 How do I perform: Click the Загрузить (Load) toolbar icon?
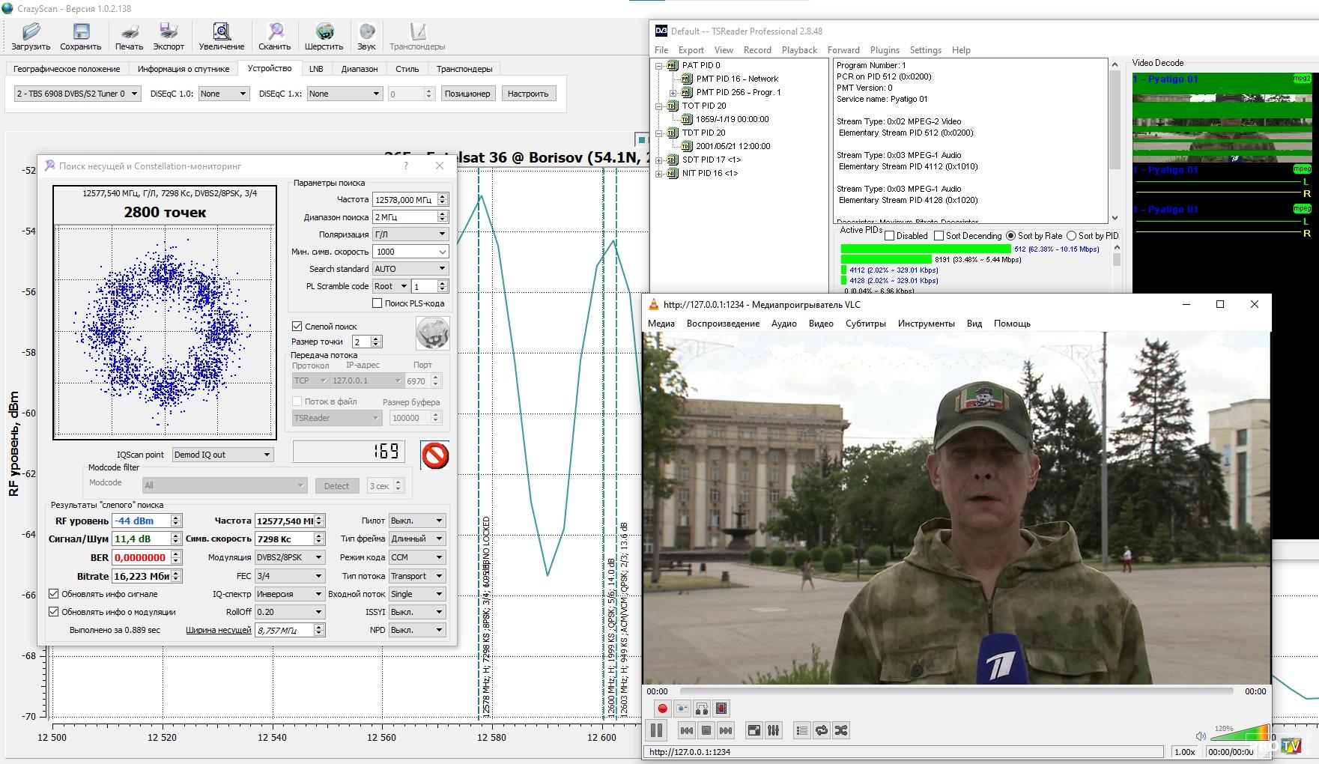31,36
